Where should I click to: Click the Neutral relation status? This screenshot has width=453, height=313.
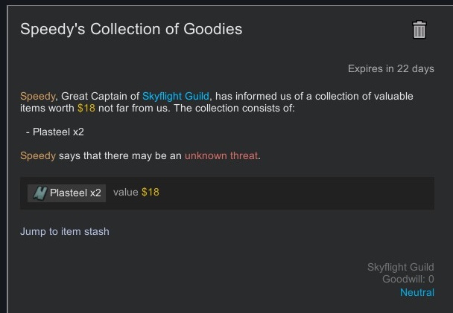416,292
